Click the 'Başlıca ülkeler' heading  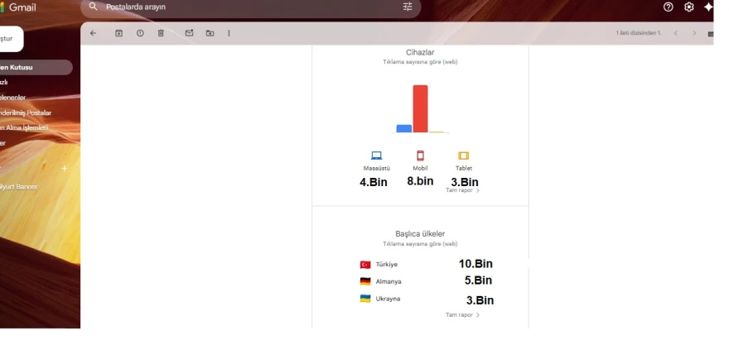point(420,234)
